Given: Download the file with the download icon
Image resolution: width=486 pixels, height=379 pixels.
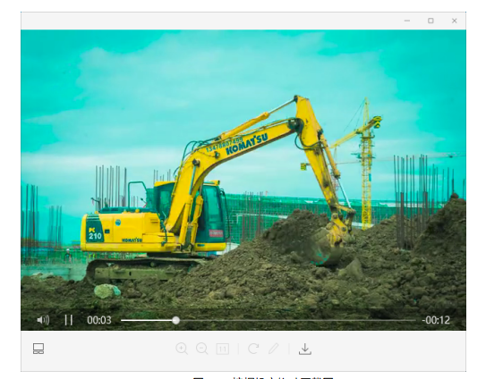Looking at the screenshot, I should coord(305,349).
